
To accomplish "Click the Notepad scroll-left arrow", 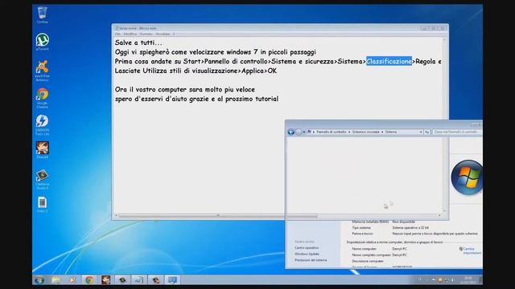I will [x=116, y=216].
